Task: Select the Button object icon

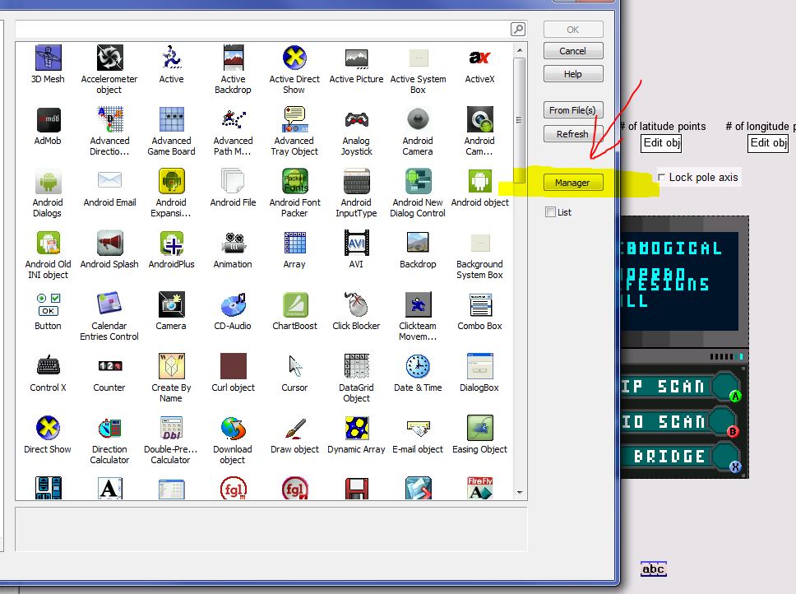Action: pos(49,304)
